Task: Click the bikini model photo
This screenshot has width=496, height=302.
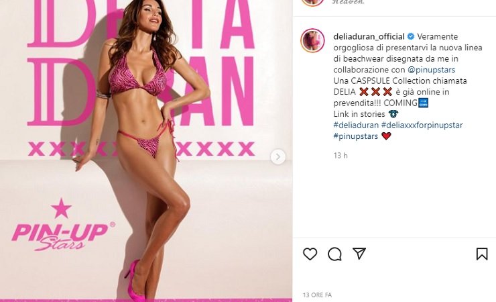Action: (x=146, y=151)
